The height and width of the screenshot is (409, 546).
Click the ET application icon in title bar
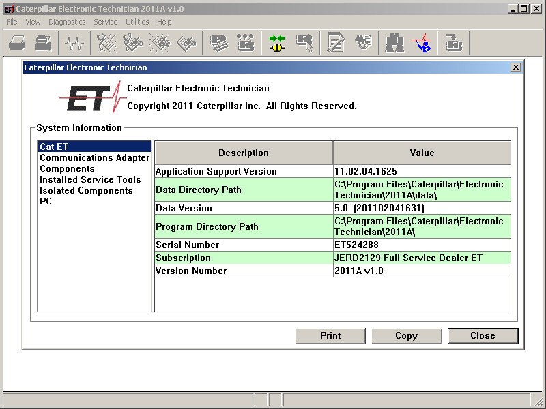click(10, 9)
